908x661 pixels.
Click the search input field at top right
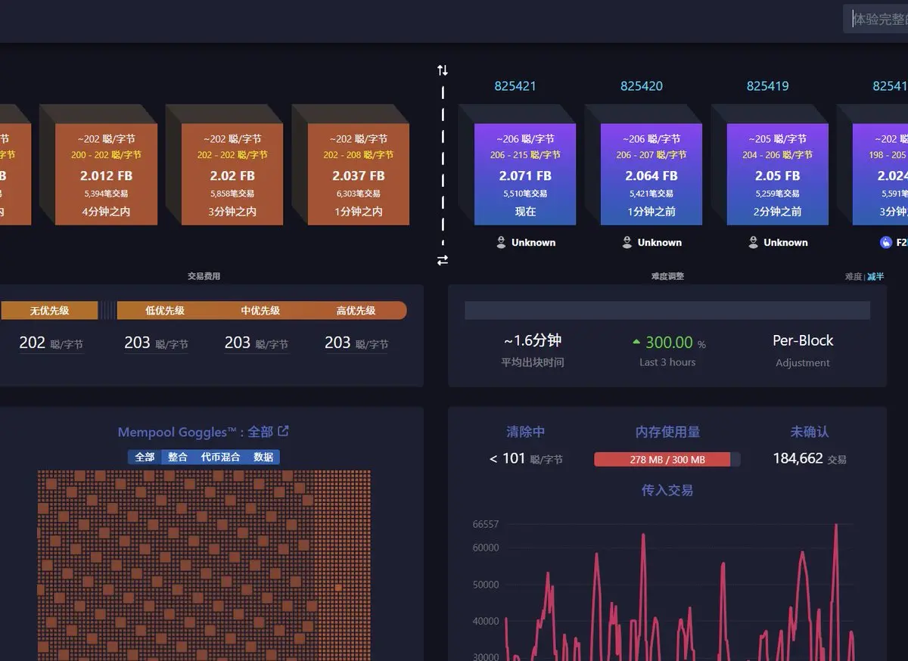(875, 19)
